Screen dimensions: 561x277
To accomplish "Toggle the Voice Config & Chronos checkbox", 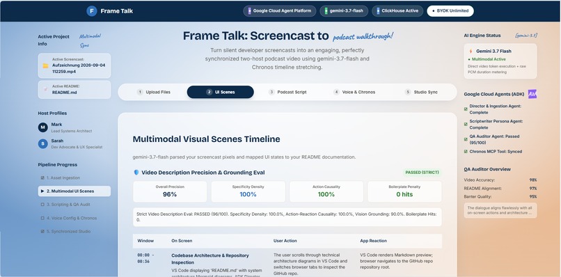I will [42, 218].
